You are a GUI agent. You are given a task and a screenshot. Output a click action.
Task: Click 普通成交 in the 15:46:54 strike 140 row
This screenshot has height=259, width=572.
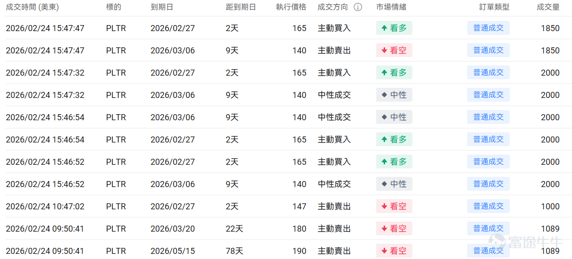pos(488,117)
